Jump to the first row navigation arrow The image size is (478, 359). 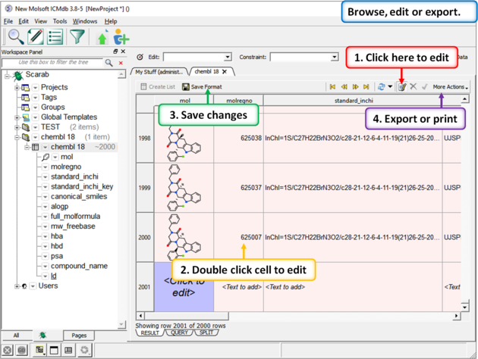[332, 87]
